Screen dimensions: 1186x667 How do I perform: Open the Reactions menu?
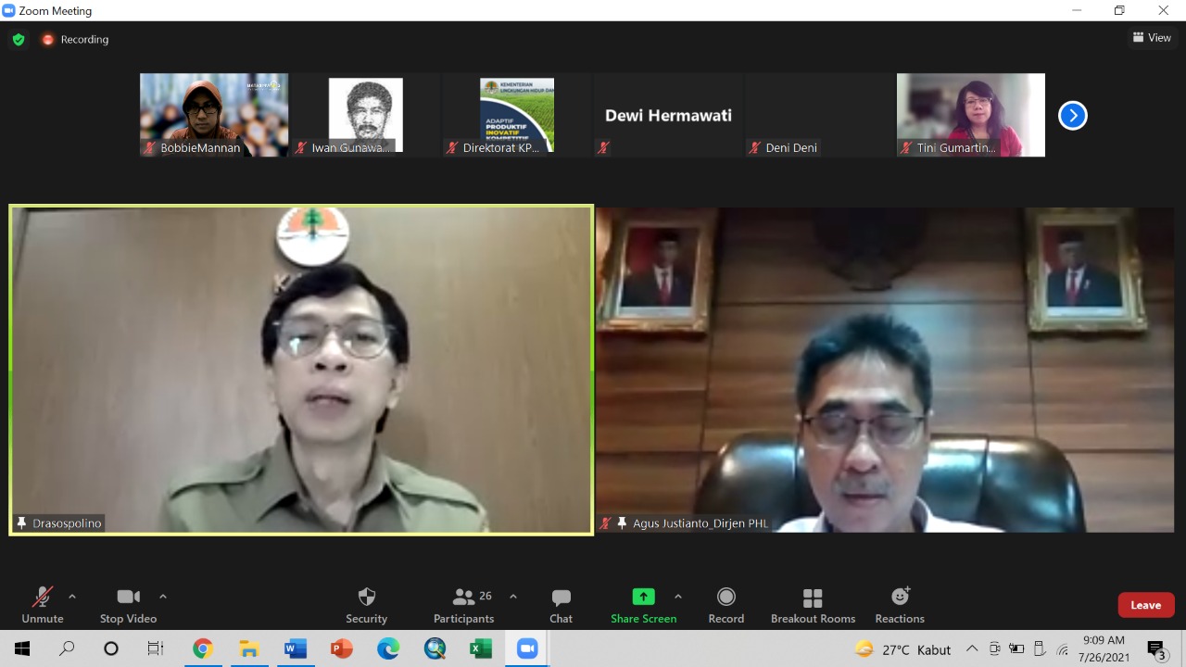coord(900,605)
